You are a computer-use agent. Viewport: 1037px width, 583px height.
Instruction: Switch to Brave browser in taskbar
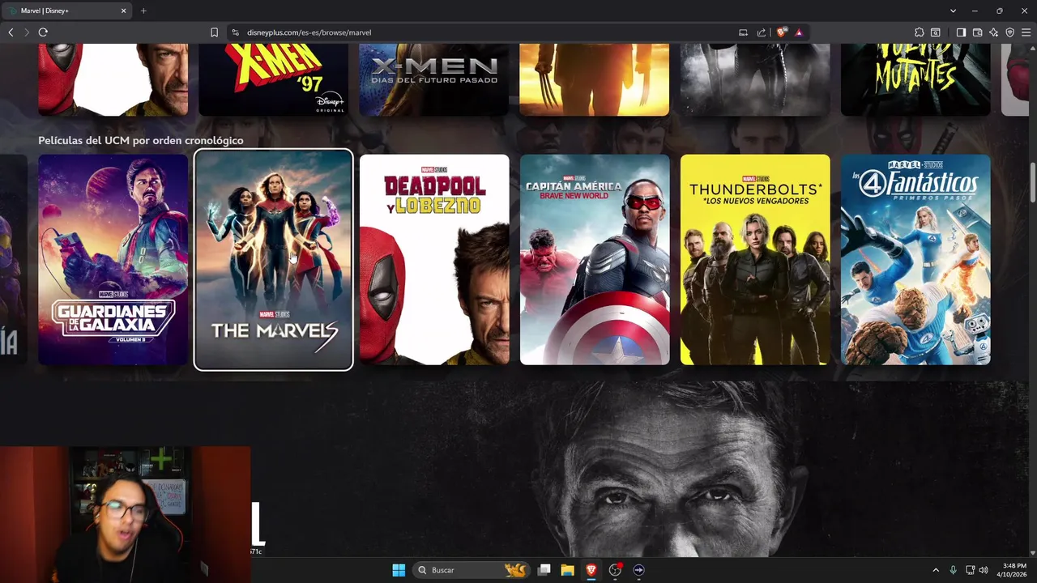point(591,570)
